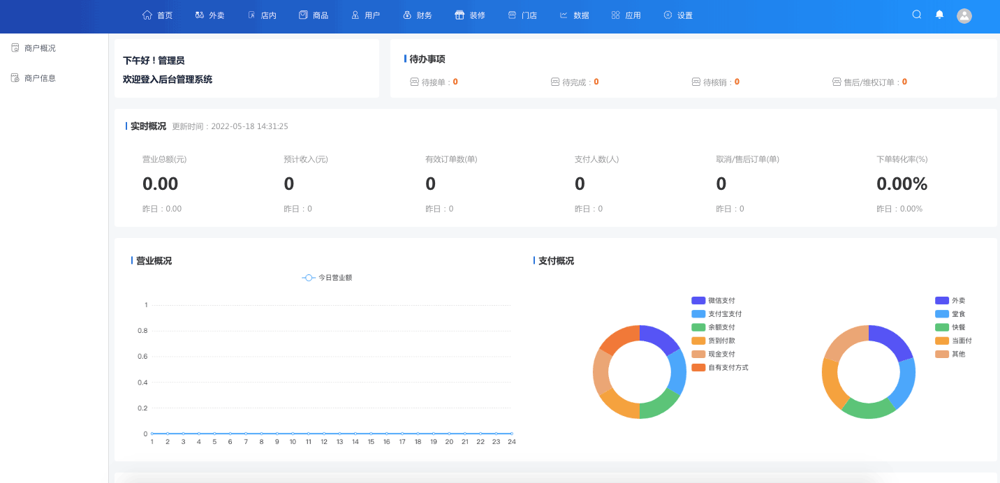Toggle 今日营业额 series in chart legend

pyautogui.click(x=327, y=278)
